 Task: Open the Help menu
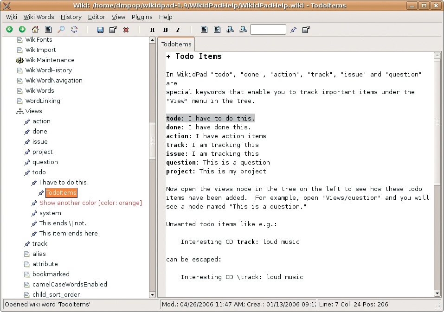[166, 17]
